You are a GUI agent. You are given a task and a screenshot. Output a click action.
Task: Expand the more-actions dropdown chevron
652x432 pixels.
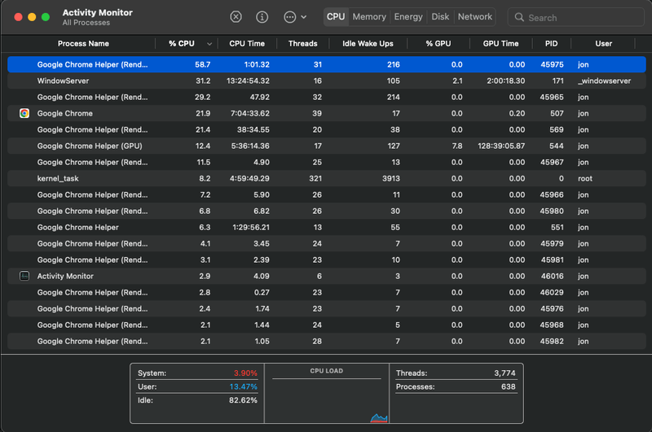[303, 17]
